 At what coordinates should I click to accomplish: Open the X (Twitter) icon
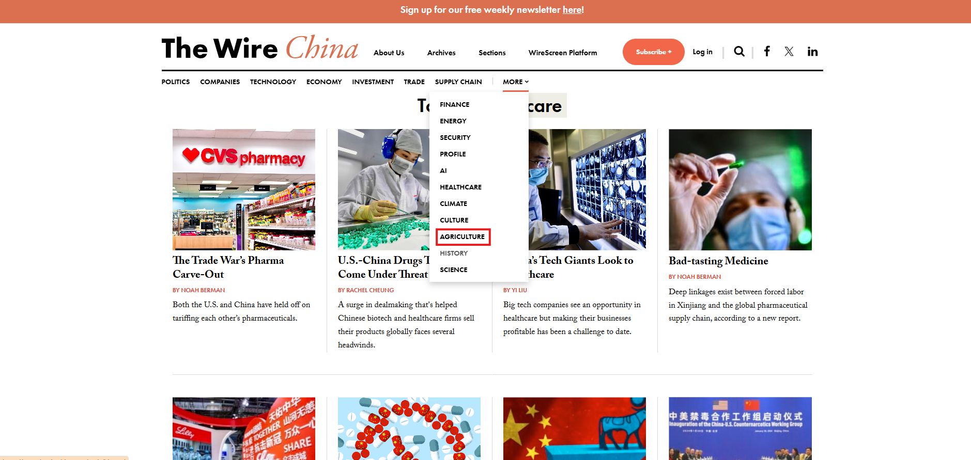pos(789,52)
